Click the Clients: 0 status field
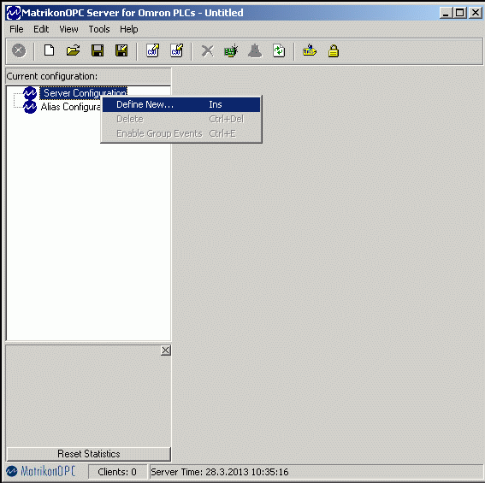Screen dimensions: 485x483 pos(117,472)
